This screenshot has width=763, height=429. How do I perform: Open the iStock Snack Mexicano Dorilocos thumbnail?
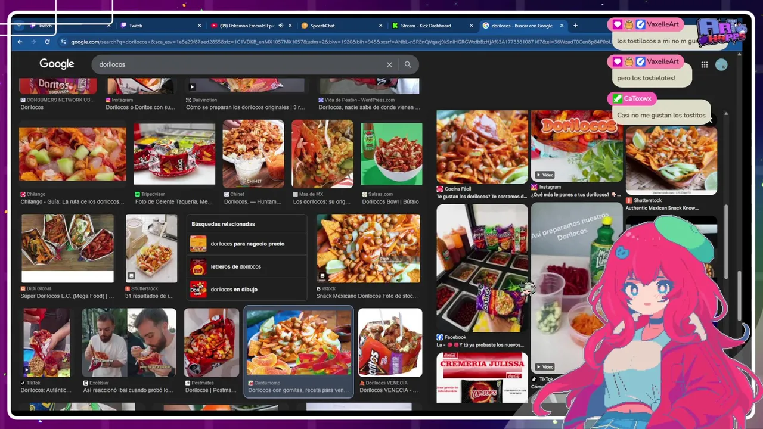click(368, 248)
